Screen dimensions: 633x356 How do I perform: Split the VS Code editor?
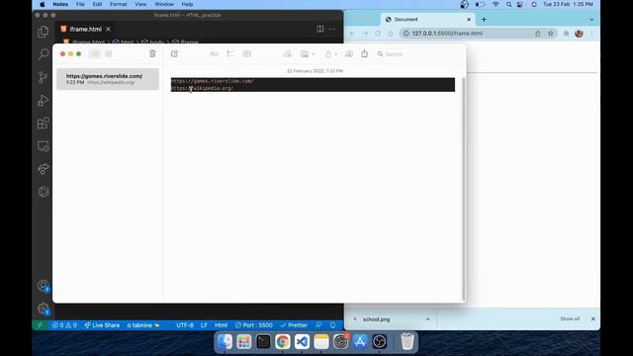coord(320,29)
